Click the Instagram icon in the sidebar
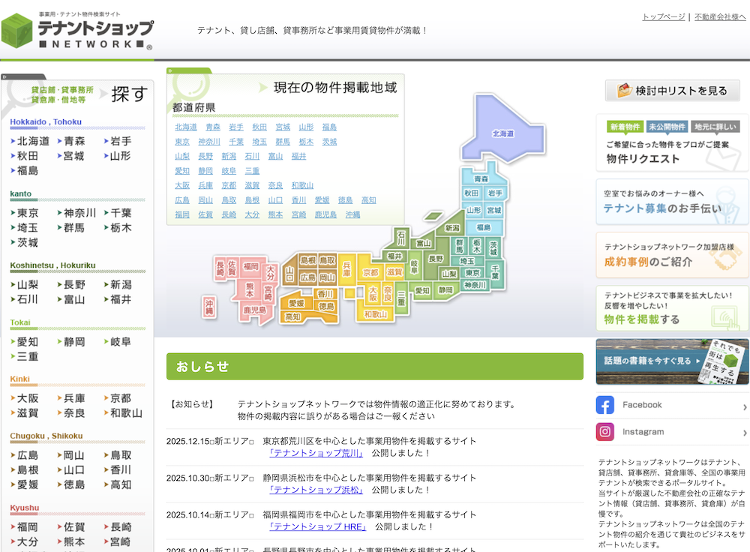 [605, 432]
